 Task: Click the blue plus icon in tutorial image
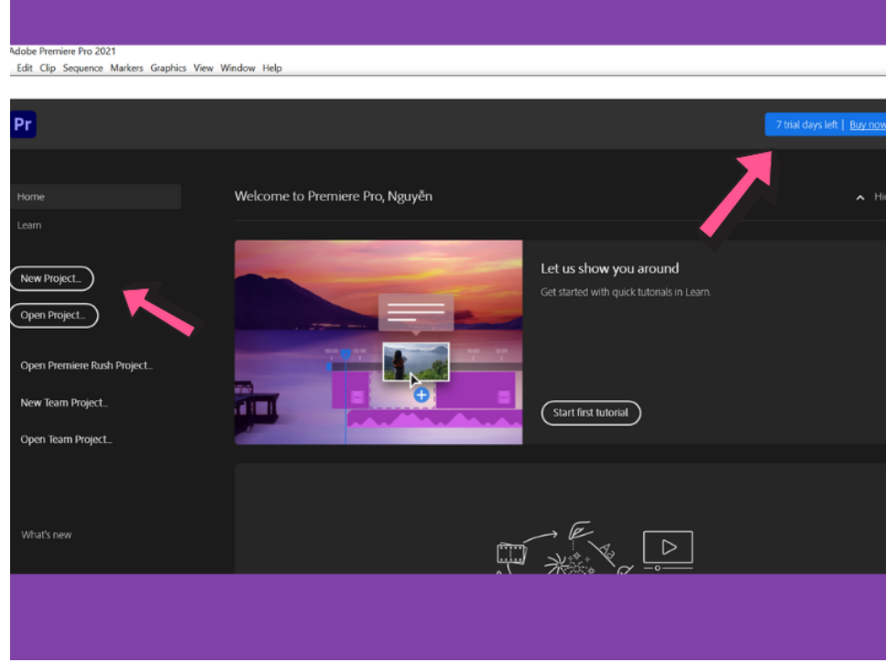click(421, 395)
